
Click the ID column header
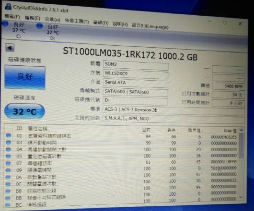pos(20,128)
